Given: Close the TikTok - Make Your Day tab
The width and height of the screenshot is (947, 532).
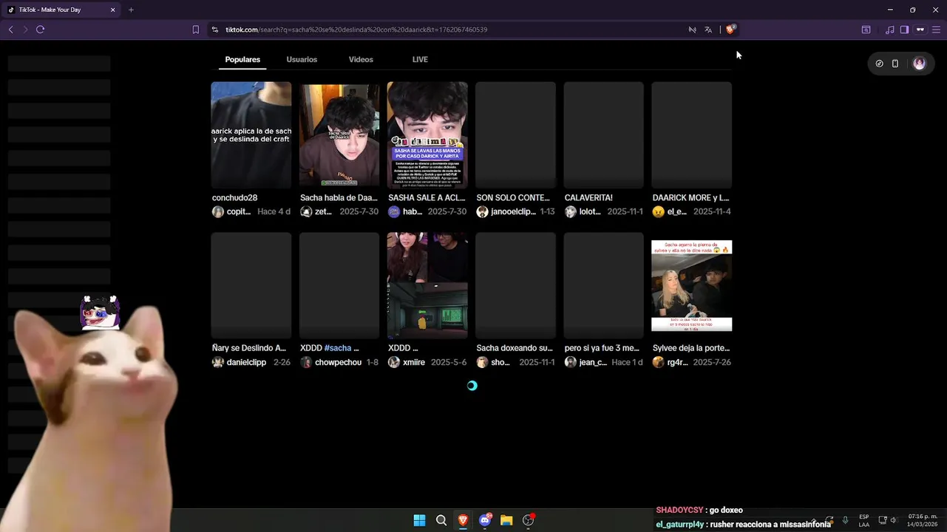Looking at the screenshot, I should [112, 10].
